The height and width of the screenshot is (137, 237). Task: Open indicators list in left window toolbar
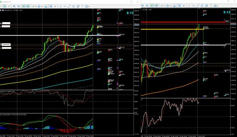coord(33,6)
